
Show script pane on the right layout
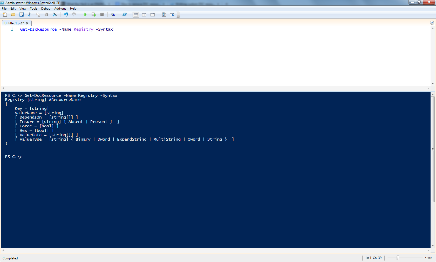[144, 15]
